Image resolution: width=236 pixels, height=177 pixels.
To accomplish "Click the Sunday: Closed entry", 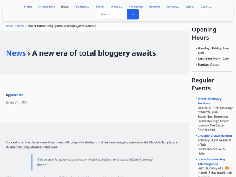I will [x=208, y=65].
